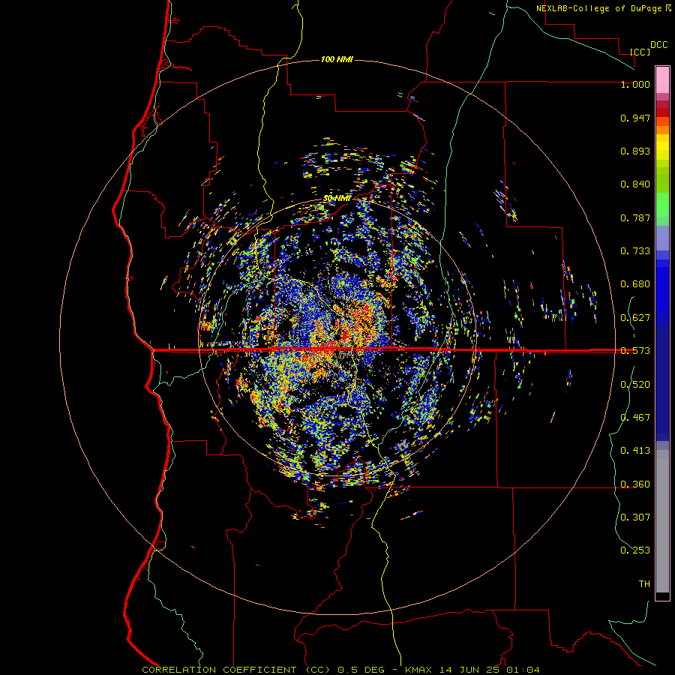Click the TH threshold label on the scale
The height and width of the screenshot is (675, 675).
(x=644, y=584)
